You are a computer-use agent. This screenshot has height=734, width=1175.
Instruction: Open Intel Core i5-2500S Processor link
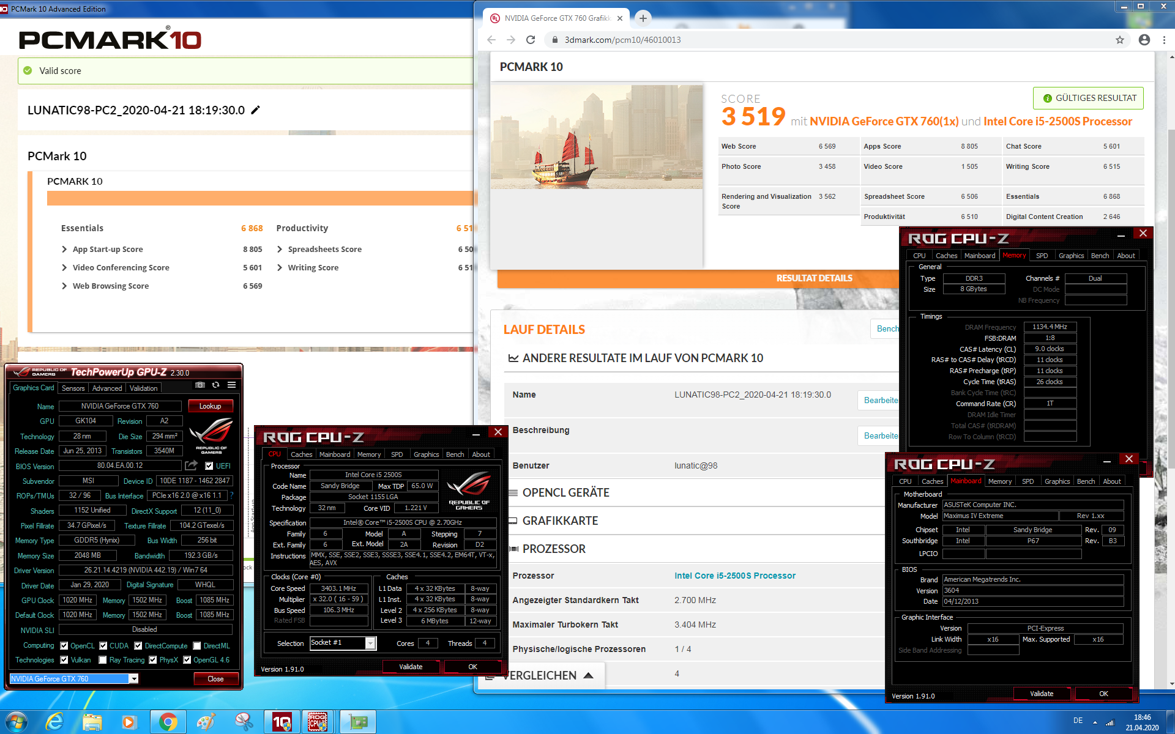tap(735, 576)
